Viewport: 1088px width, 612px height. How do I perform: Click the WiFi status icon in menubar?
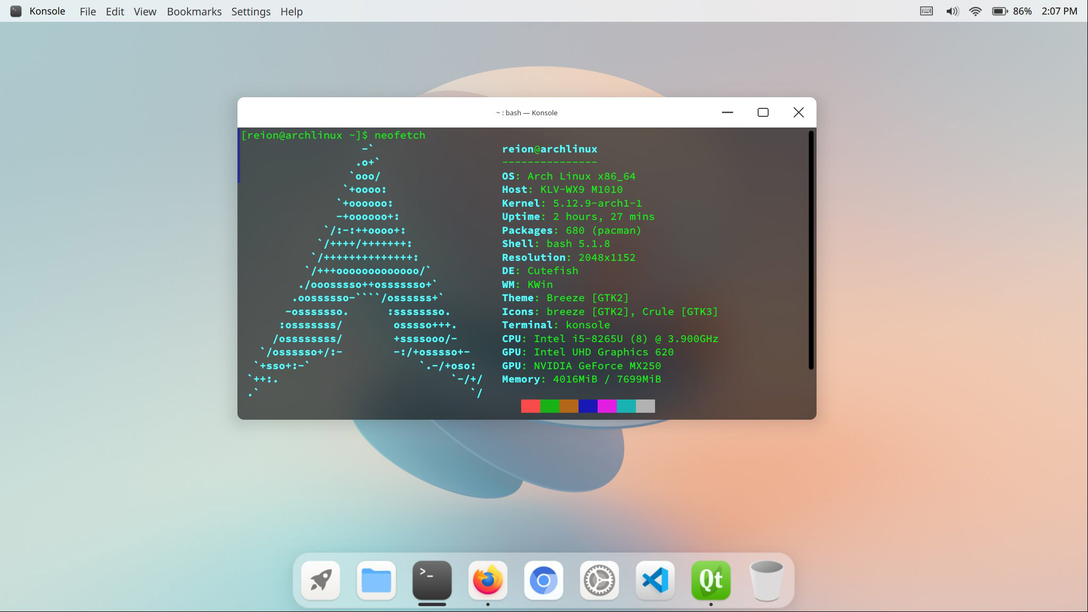pos(975,11)
